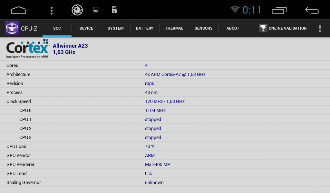
Task: Tap the CPU-Z title text
Action: (29, 29)
